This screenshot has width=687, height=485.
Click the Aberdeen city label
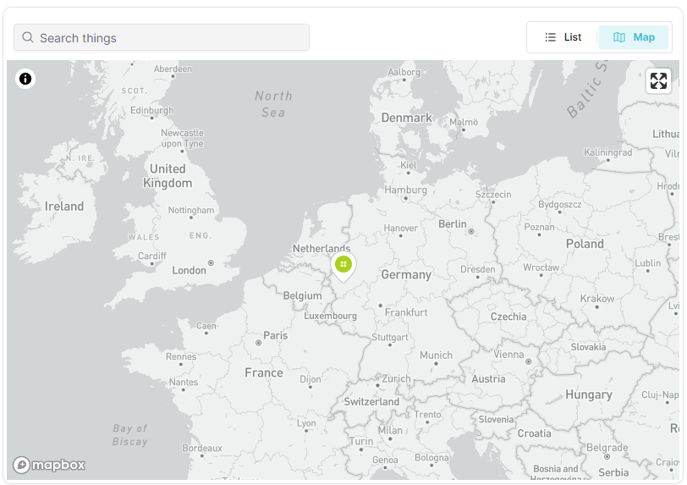click(x=173, y=69)
